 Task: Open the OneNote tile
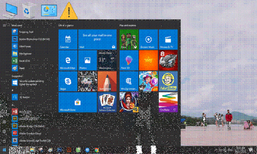coord(168,102)
